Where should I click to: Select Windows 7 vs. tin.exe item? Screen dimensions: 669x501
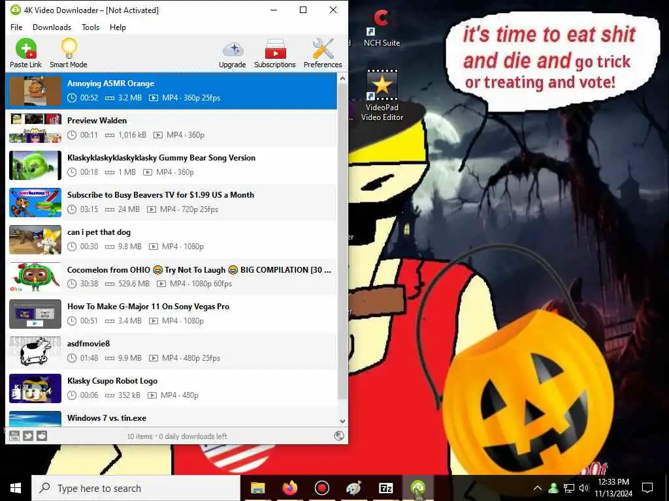[171, 418]
